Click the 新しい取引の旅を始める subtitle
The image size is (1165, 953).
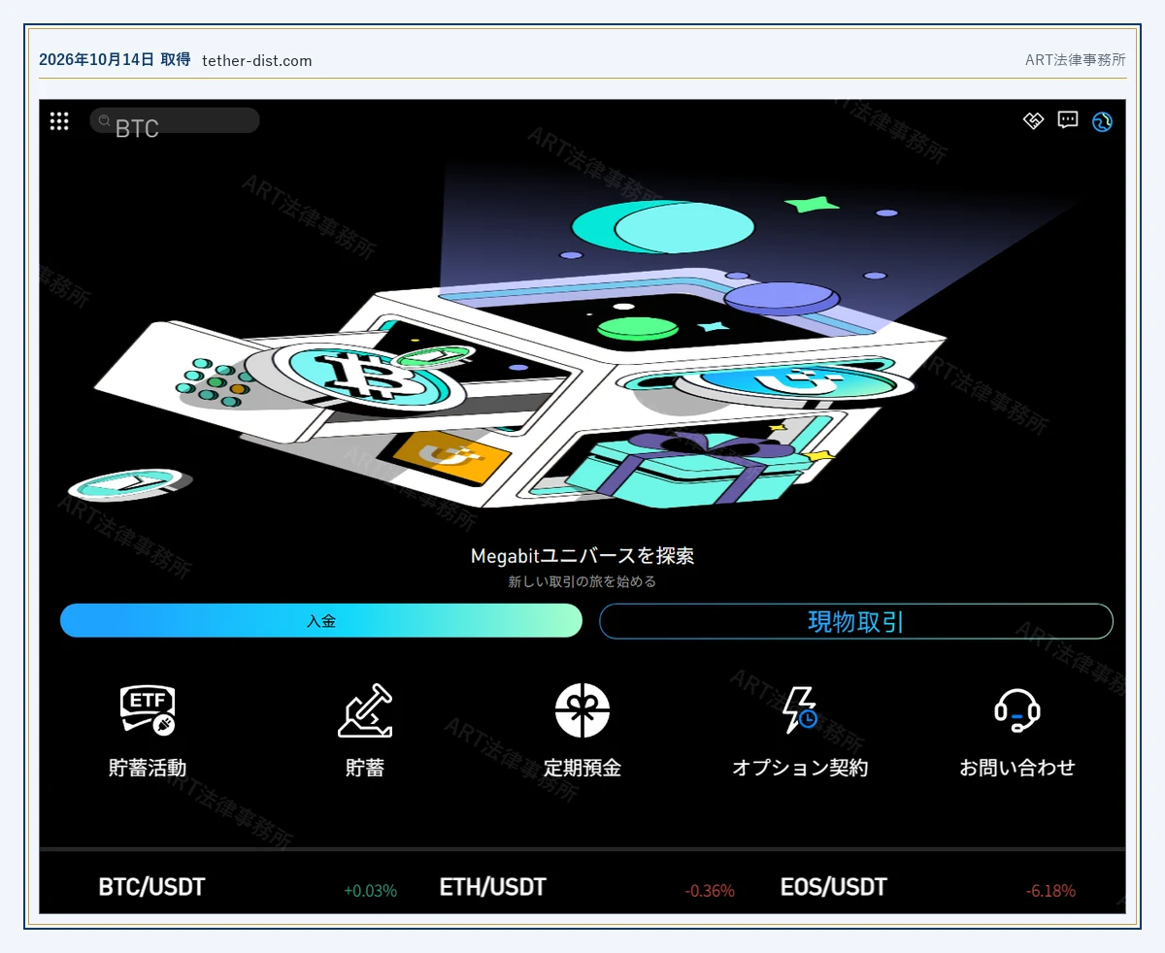point(582,582)
